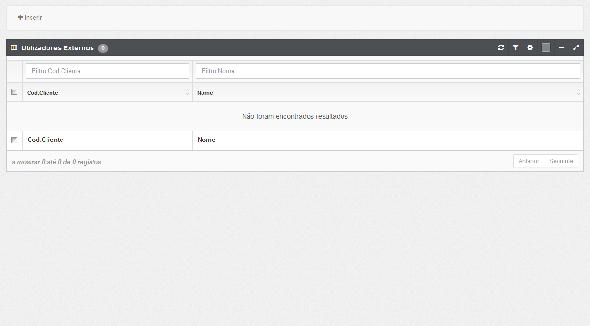Click the Inserir button
This screenshot has height=326, width=590.
(30, 18)
